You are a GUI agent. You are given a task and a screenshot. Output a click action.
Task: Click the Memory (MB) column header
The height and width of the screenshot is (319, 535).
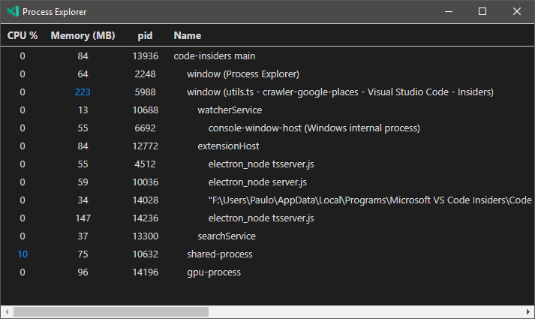pos(83,35)
